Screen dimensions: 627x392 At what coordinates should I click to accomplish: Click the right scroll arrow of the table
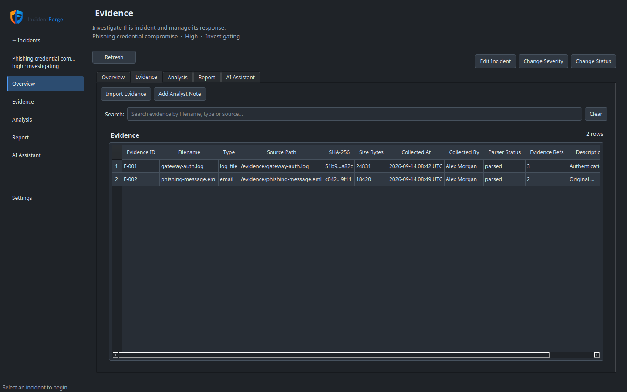597,355
